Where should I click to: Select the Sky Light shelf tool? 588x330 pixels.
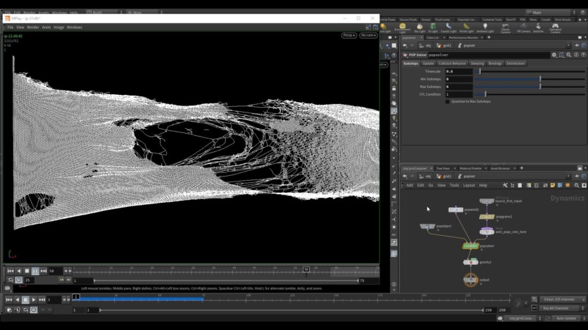coord(420,27)
